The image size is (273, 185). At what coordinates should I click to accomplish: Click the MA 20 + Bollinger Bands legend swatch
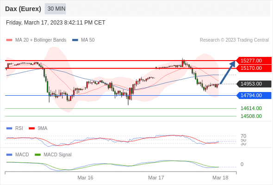pyautogui.click(x=9, y=40)
